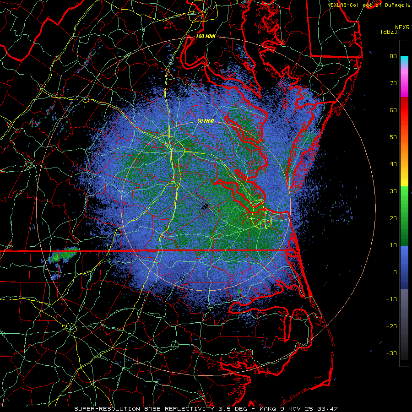Click the dBZ unit label above color scale
The width and height of the screenshot is (412, 412).
[389, 32]
